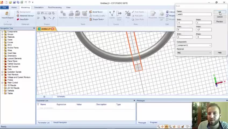The width and height of the screenshot is (228, 129).
Task: Click Cancel in the Brick dialog
Action: click(220, 17)
